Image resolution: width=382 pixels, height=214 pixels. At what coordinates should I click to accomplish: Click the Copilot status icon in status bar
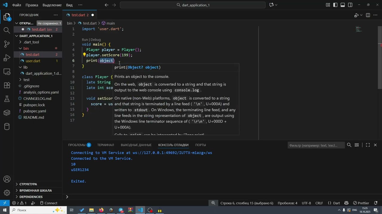346,203
